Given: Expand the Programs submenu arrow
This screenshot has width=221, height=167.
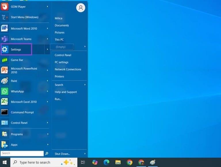Looking at the screenshot, I should click(47, 134).
